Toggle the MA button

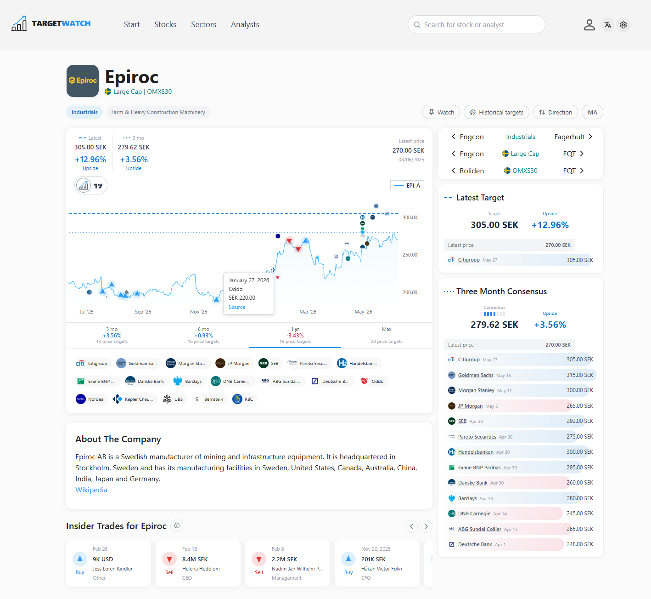592,112
